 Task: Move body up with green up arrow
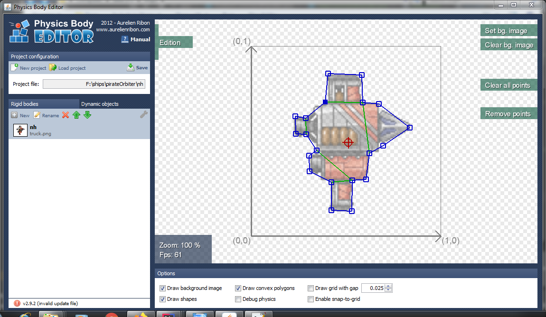76,115
